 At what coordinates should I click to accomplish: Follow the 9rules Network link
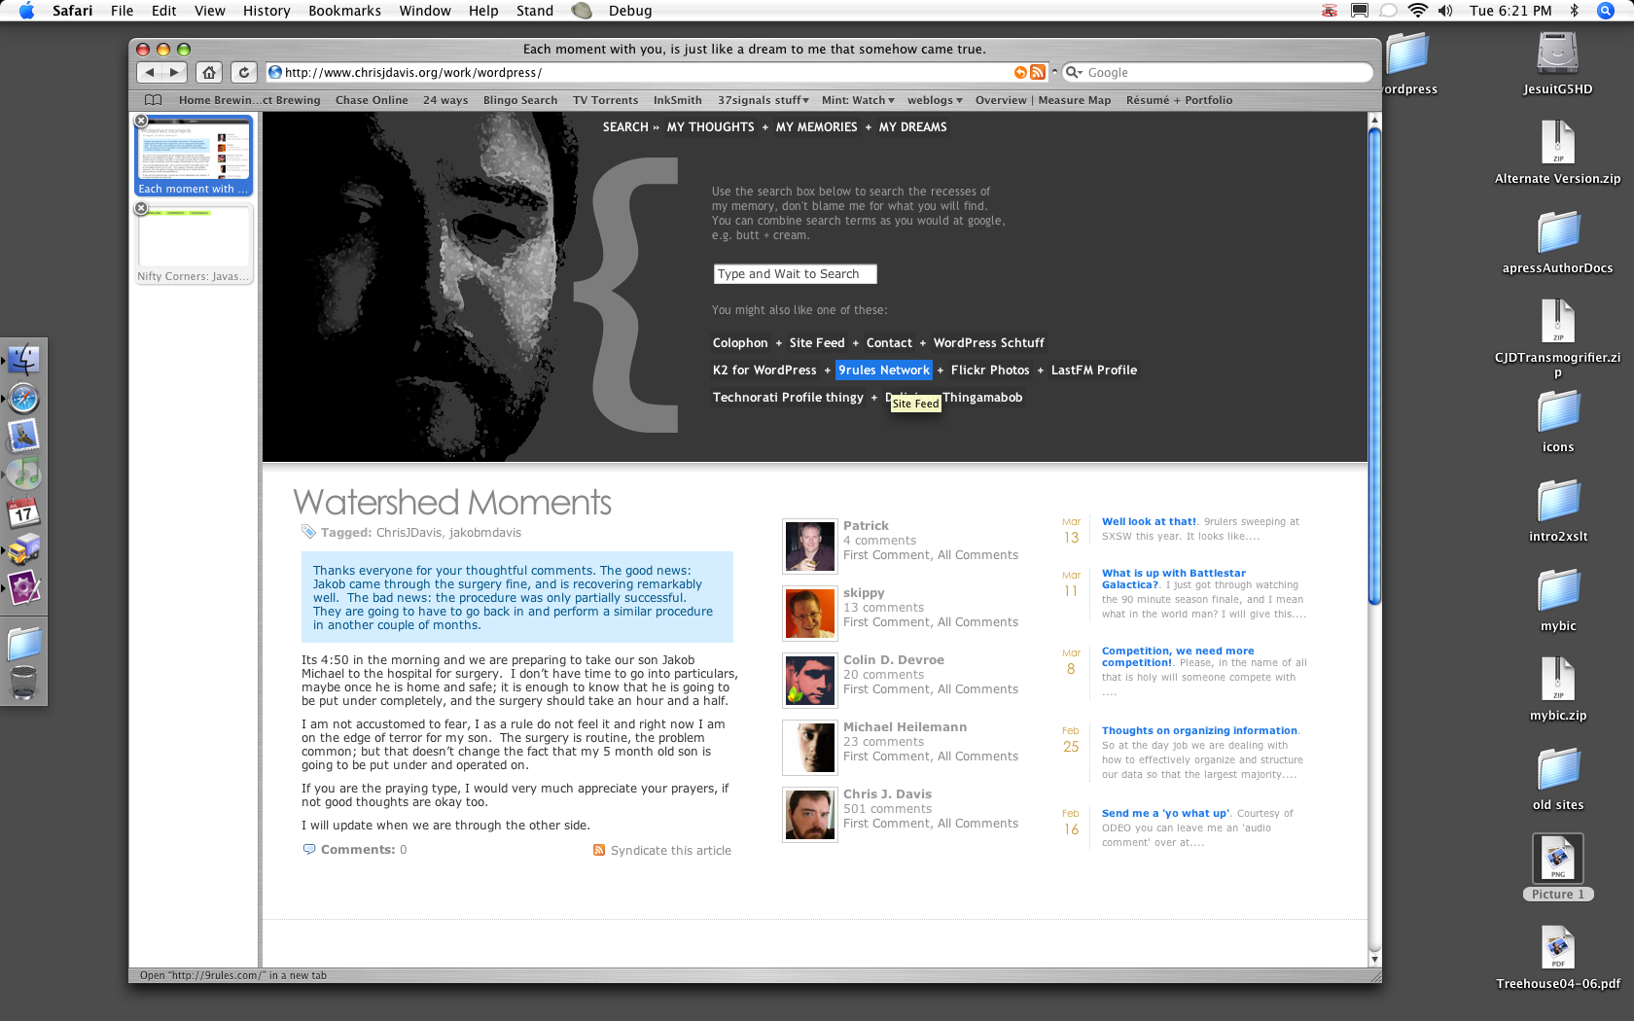tap(884, 370)
